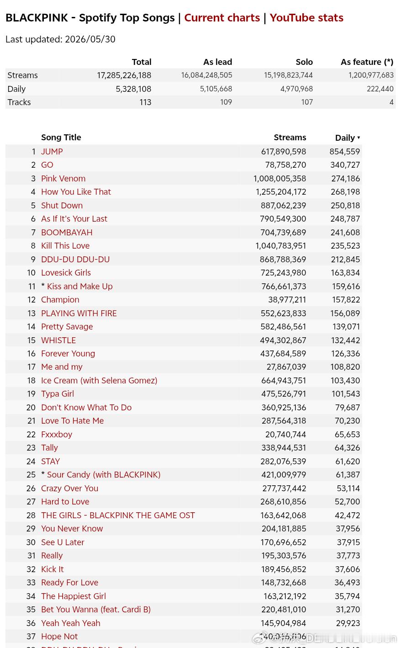Open the Shut Down track link
Viewport: 401px width, 648px height.
(x=62, y=205)
